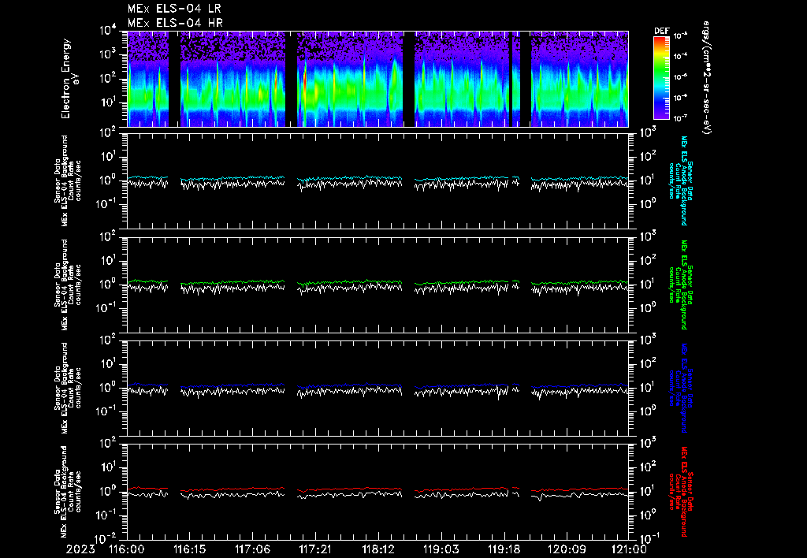Click the 2023 year label
This screenshot has height=558, width=807.
pyautogui.click(x=81, y=548)
